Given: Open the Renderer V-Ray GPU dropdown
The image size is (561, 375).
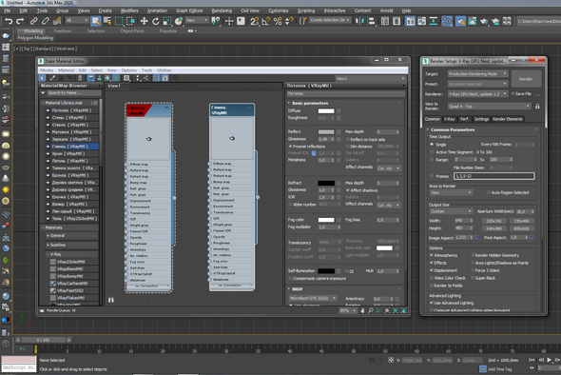Looking at the screenshot, I should coord(477,94).
